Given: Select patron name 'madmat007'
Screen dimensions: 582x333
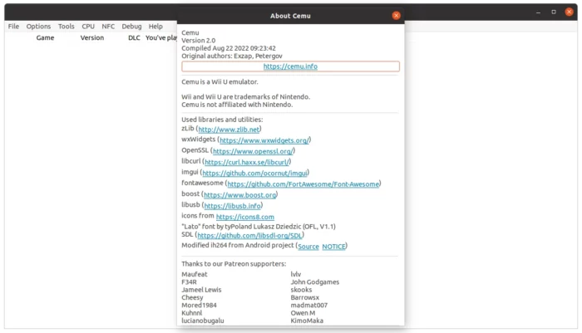Looking at the screenshot, I should point(308,306).
